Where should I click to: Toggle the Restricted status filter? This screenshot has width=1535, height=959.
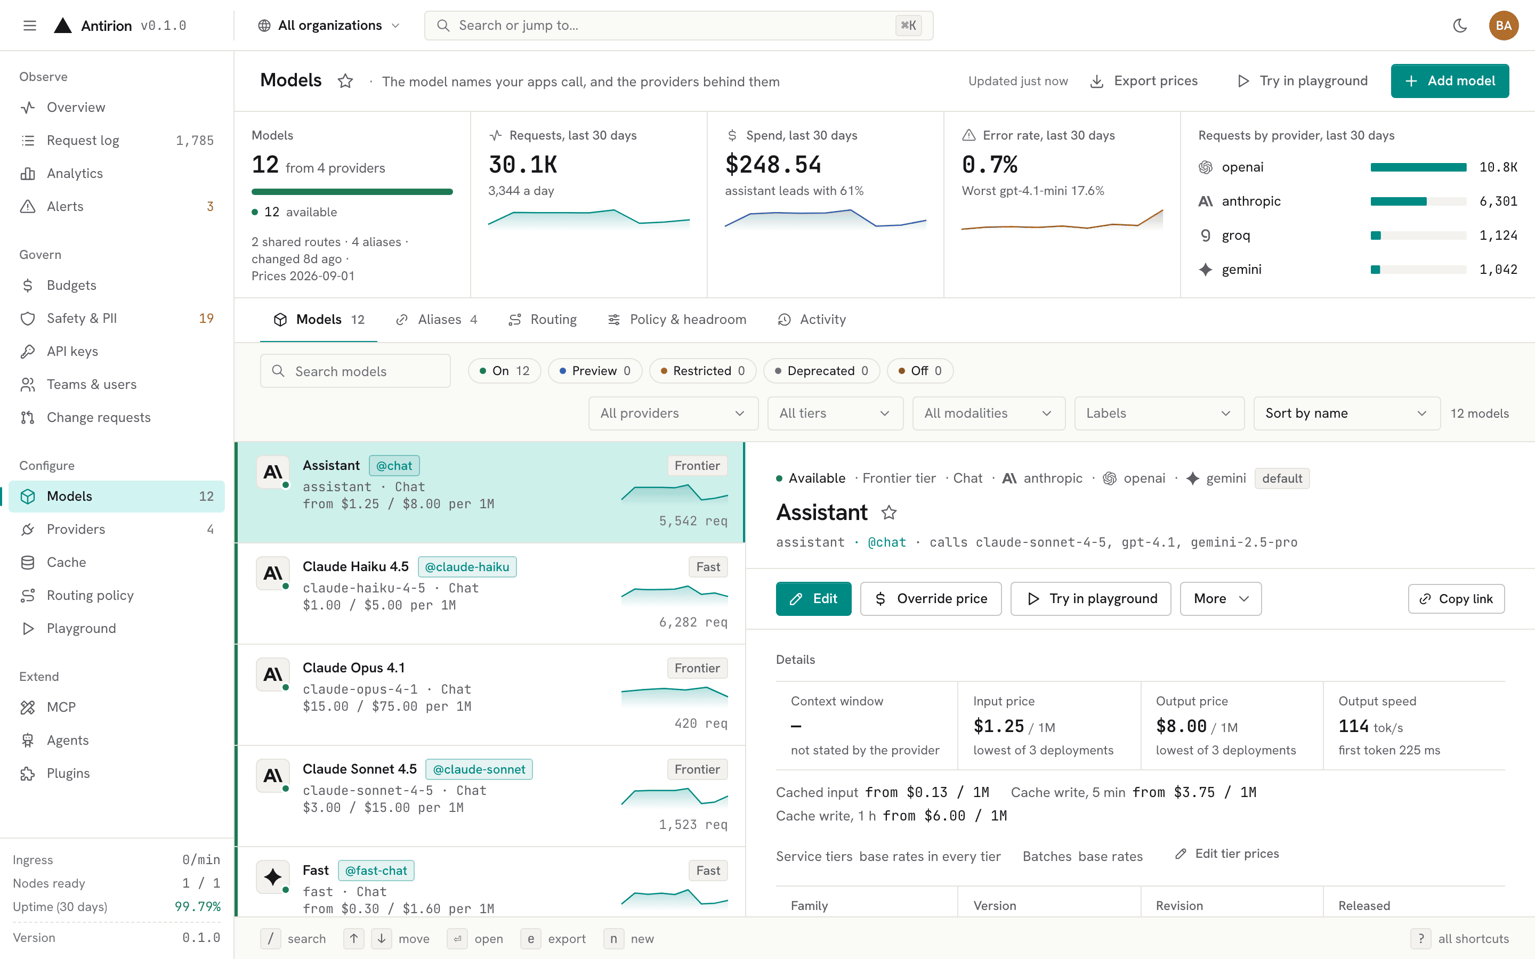click(703, 371)
